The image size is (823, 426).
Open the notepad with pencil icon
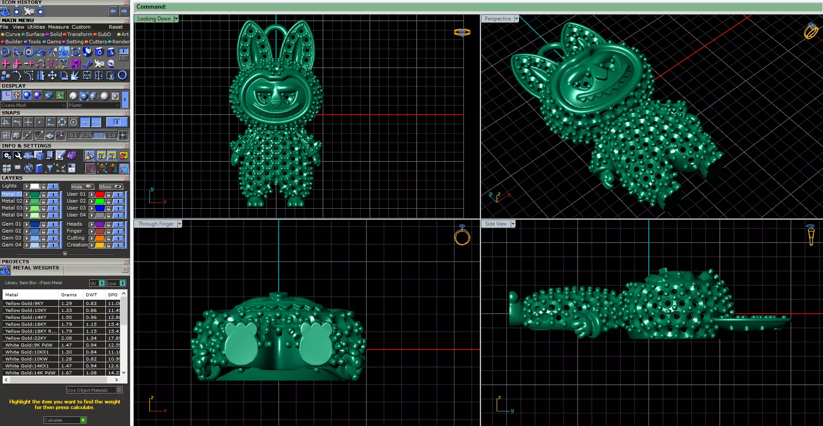click(61, 155)
